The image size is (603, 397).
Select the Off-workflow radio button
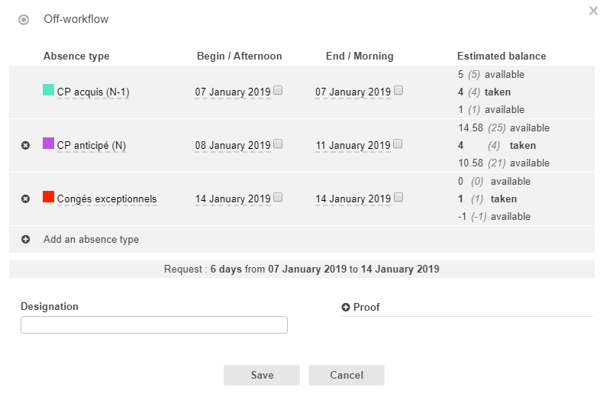(24, 20)
